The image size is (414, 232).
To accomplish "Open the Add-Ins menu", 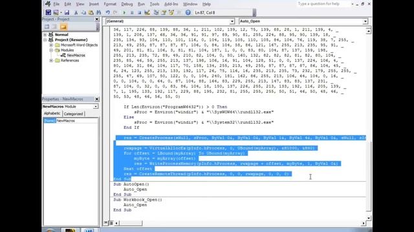I will [171, 4].
